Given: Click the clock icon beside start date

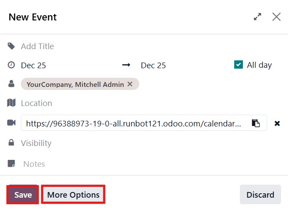Looking at the screenshot, I should coord(11,65).
